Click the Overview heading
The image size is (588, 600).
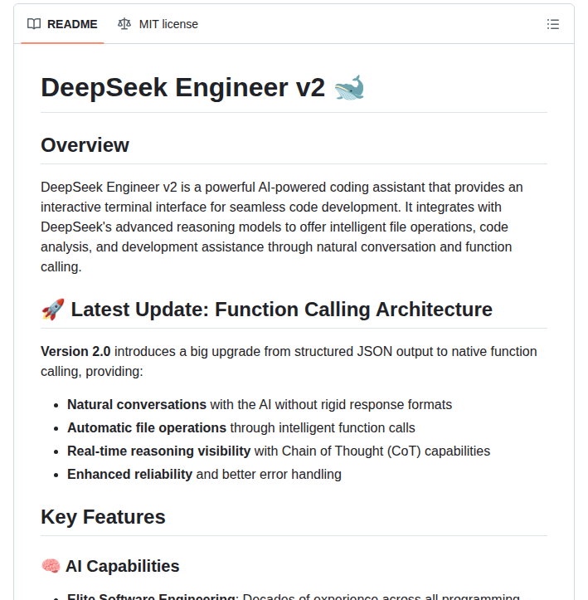pyautogui.click(x=85, y=145)
